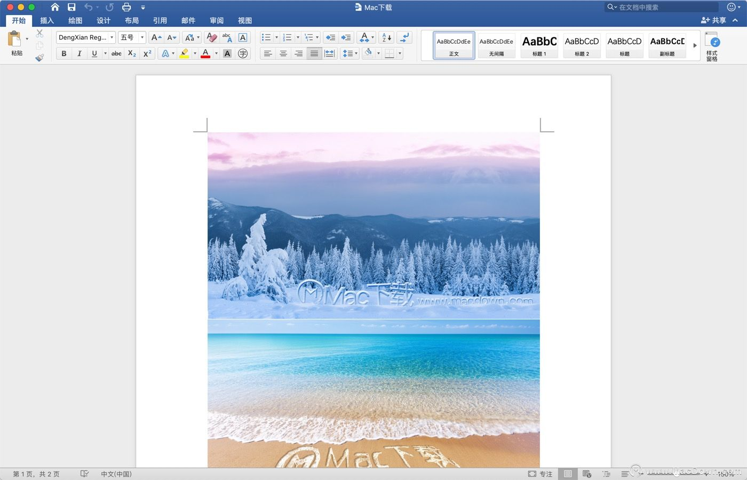This screenshot has width=747, height=480.
Task: Click the document search field
Action: click(x=662, y=7)
